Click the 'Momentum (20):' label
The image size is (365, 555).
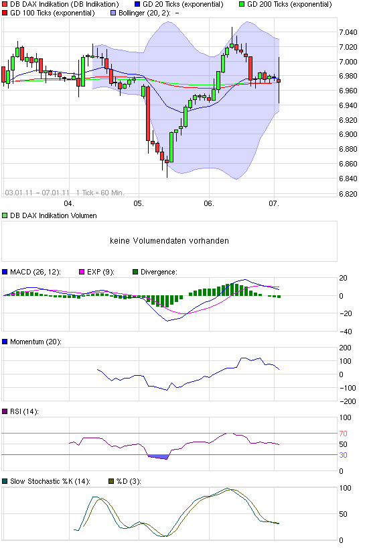[x=35, y=342]
